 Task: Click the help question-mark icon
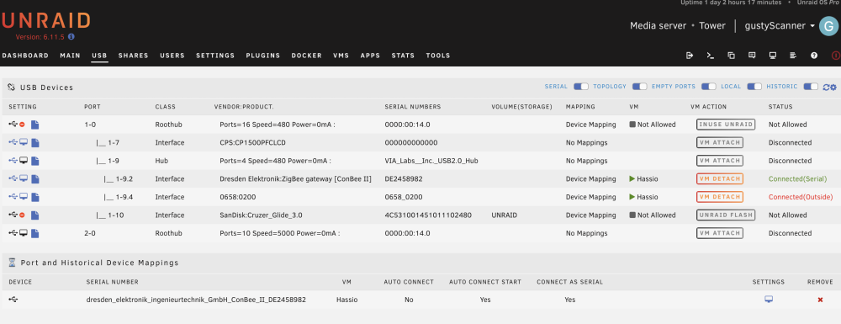(814, 56)
